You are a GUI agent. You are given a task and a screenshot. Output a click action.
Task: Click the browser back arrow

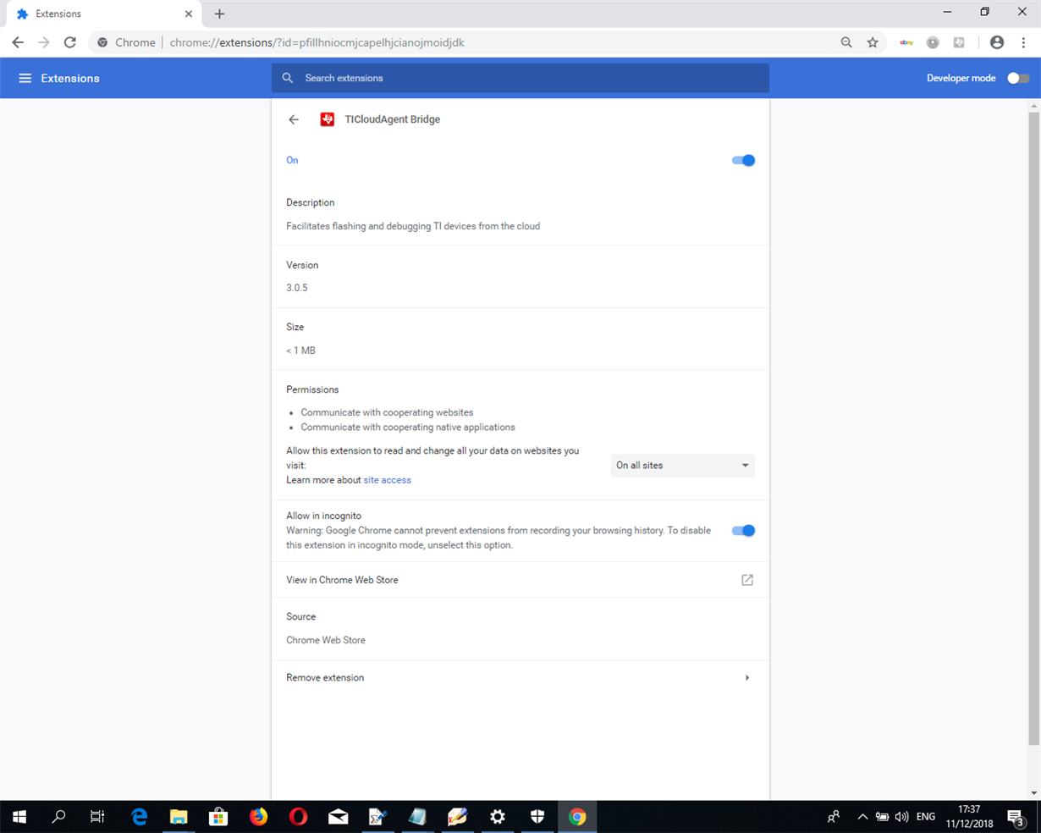click(18, 42)
